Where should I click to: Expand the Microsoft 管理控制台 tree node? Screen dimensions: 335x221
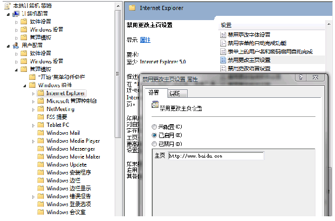[x=34, y=101]
